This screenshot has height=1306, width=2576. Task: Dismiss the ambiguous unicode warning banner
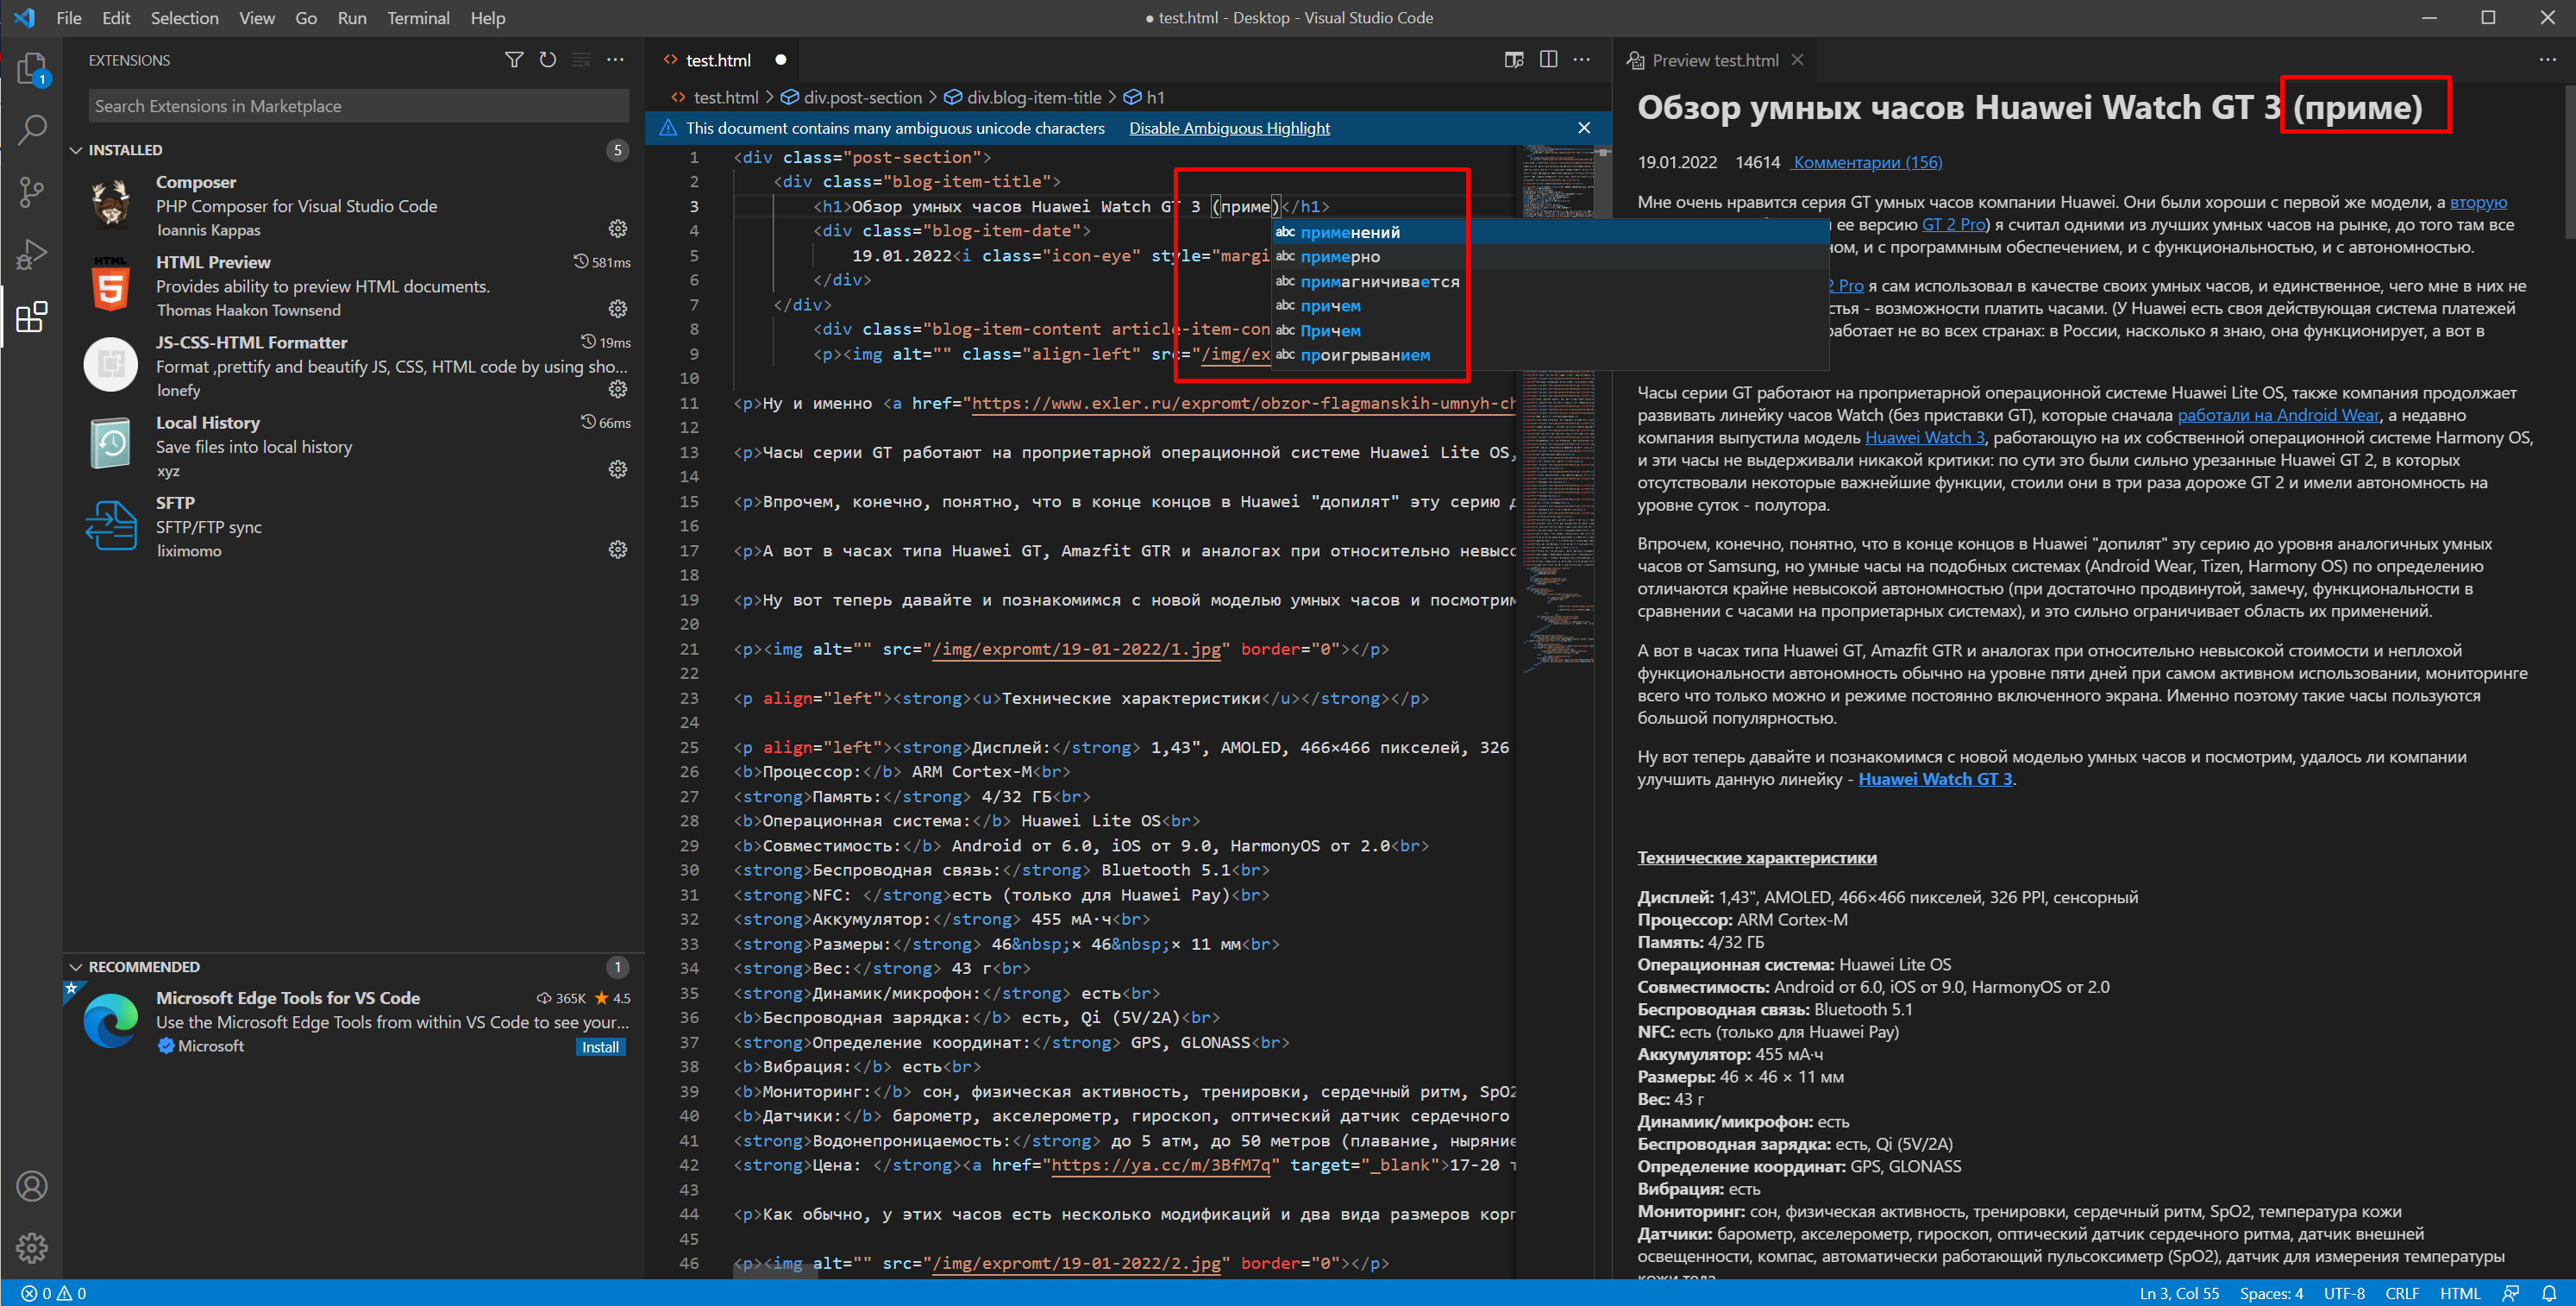click(x=1584, y=128)
